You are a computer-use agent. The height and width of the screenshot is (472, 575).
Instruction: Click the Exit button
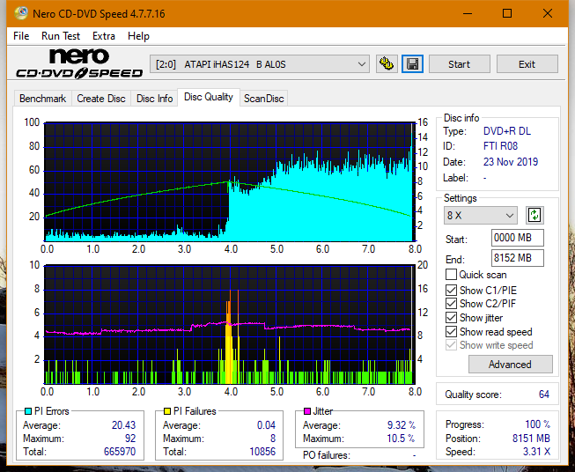(527, 64)
